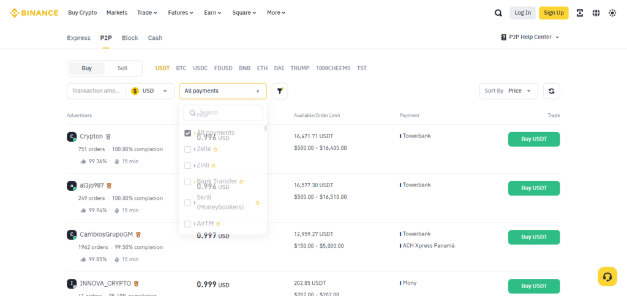
Task: Uncheck the All payments checkbox
Action: pos(187,133)
